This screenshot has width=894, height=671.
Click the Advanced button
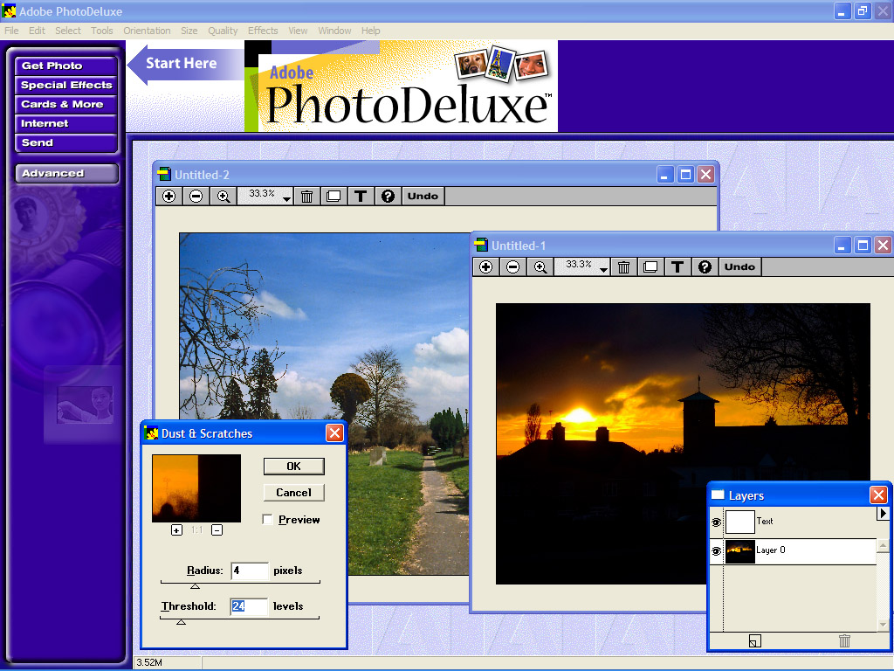66,174
